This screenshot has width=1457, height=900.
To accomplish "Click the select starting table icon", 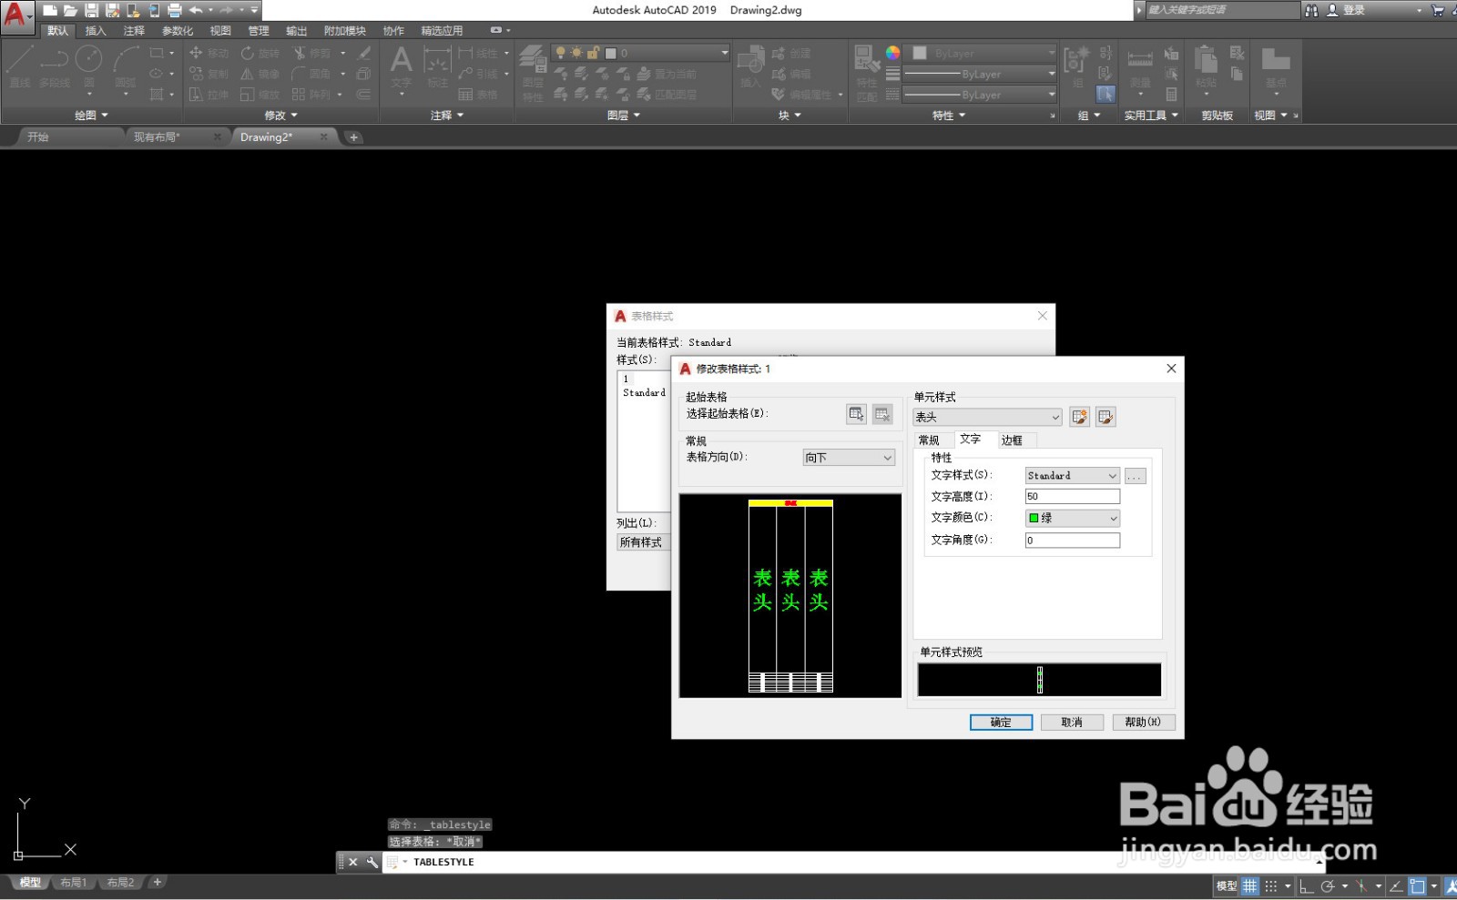I will pyautogui.click(x=856, y=414).
